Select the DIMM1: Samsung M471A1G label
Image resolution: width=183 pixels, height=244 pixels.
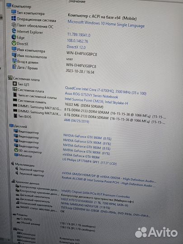(x=39, y=107)
